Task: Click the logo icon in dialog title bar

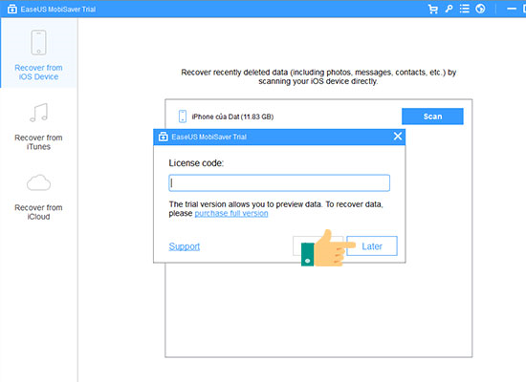Action: coord(163,137)
